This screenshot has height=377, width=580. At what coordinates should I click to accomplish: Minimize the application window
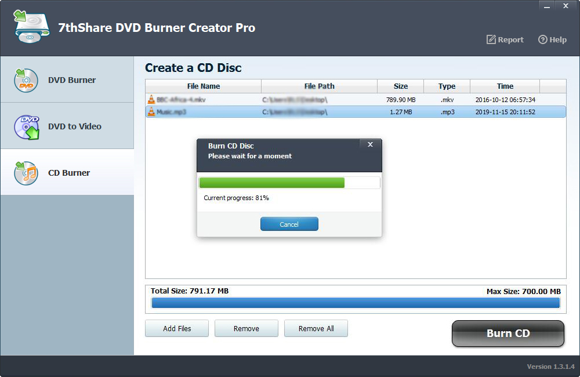547,6
